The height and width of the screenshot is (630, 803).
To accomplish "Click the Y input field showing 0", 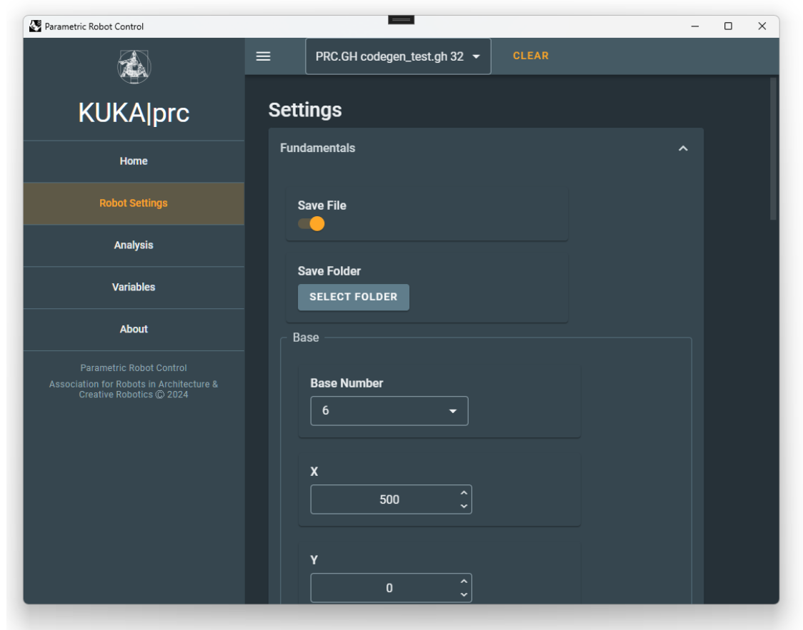I will point(391,588).
